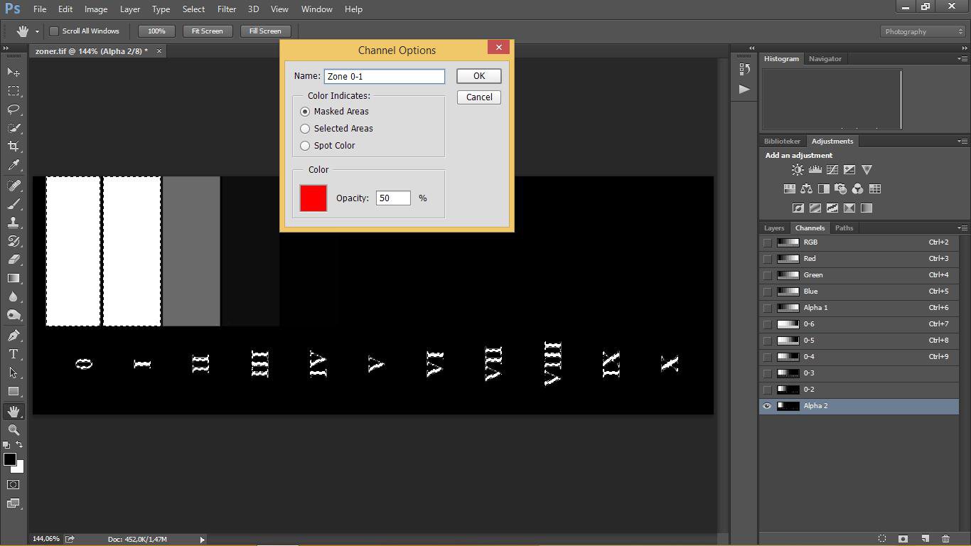The height and width of the screenshot is (546, 971).
Task: Open the Channels panel options menu
Action: 962,228
